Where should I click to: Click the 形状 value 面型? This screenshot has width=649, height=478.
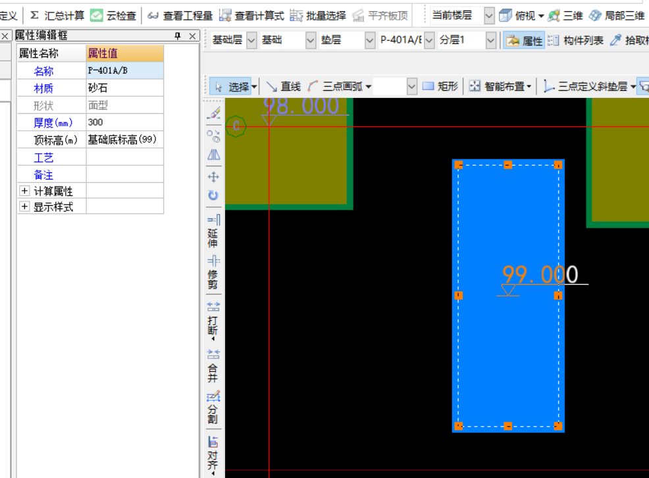pyautogui.click(x=125, y=105)
